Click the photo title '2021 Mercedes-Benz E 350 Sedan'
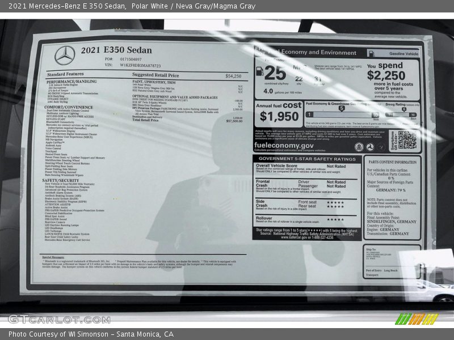Screen dimensions: 454x340 (67, 6)
